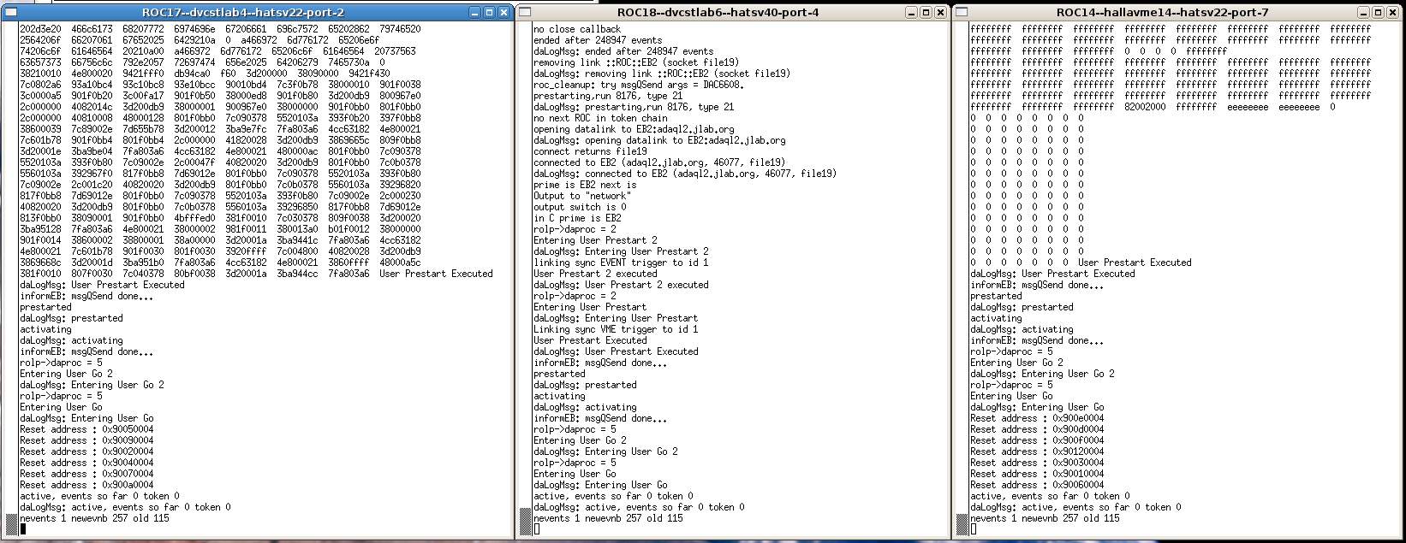Click 'output switch is 0' line

[580, 207]
